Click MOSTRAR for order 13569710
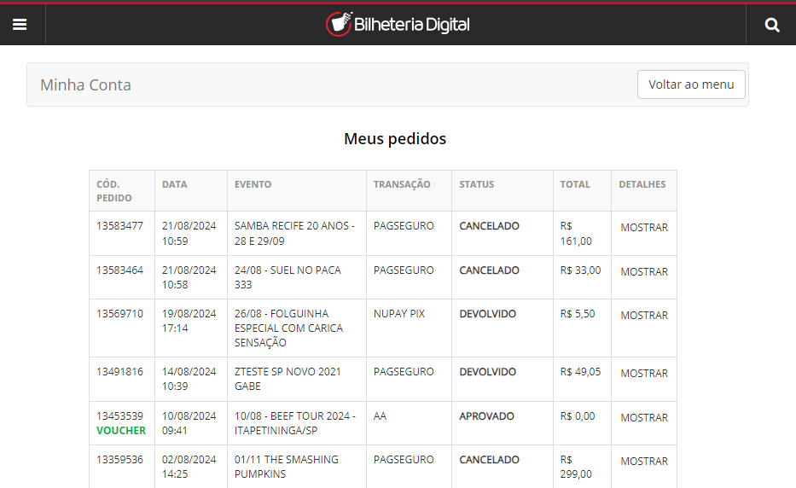Viewport: 796px width, 488px height. tap(643, 316)
